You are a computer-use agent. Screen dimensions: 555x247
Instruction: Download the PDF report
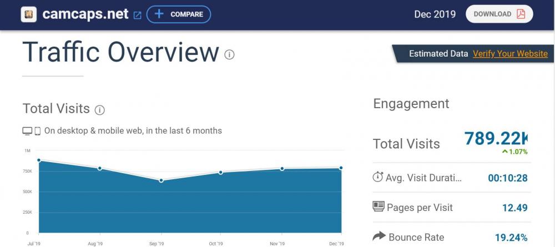tap(498, 14)
